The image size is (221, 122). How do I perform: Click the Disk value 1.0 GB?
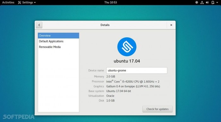point(110,101)
